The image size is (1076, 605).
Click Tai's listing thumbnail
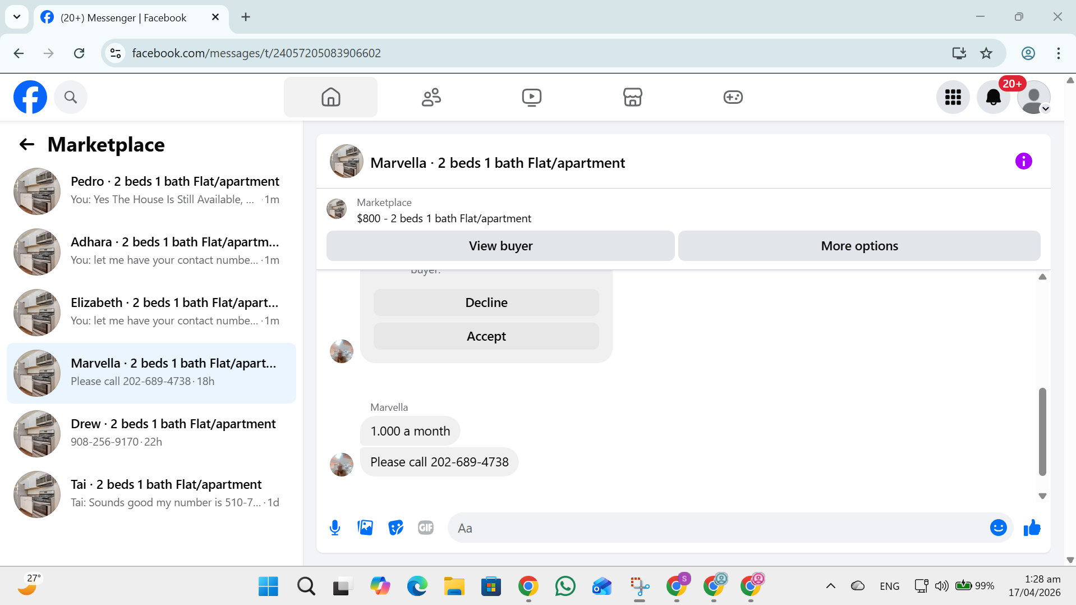tap(37, 494)
